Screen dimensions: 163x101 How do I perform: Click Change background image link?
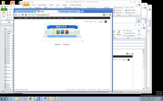(x=21, y=90)
